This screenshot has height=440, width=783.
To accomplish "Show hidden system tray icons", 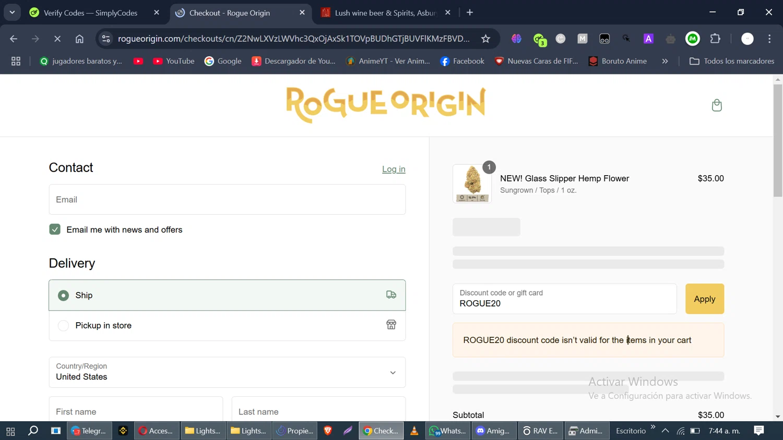I will click(x=665, y=431).
